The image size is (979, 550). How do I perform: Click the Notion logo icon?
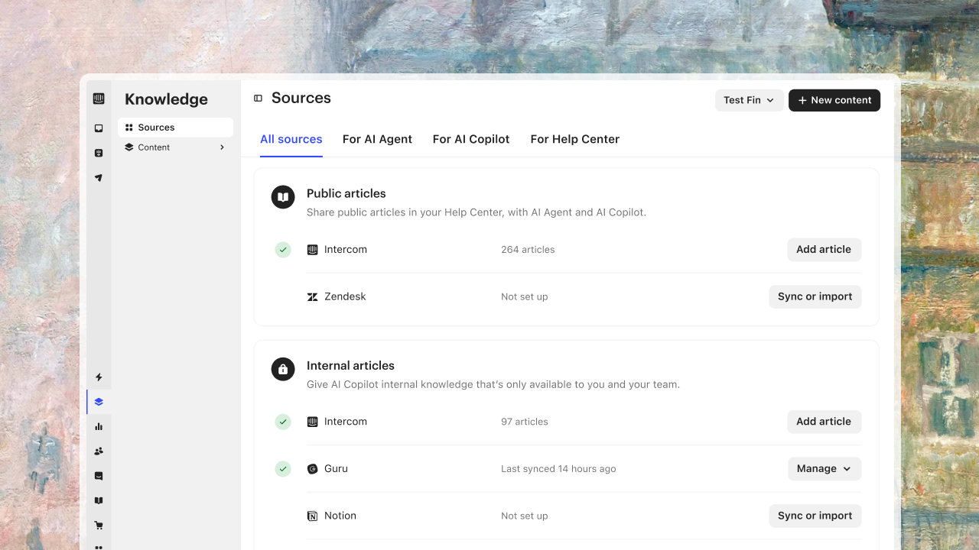(312, 516)
